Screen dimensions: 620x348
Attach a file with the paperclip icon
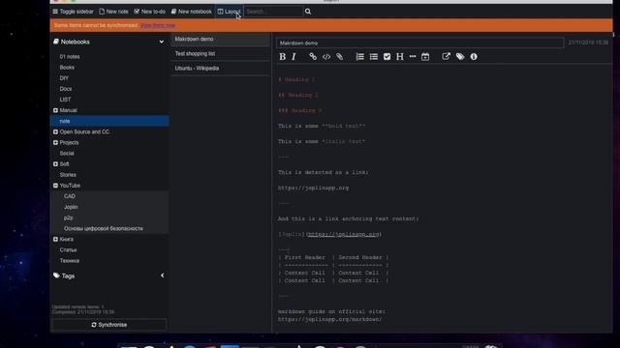point(340,57)
